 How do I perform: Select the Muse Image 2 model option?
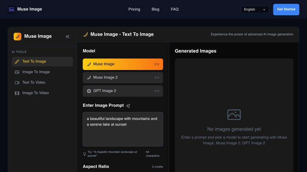pos(123,78)
